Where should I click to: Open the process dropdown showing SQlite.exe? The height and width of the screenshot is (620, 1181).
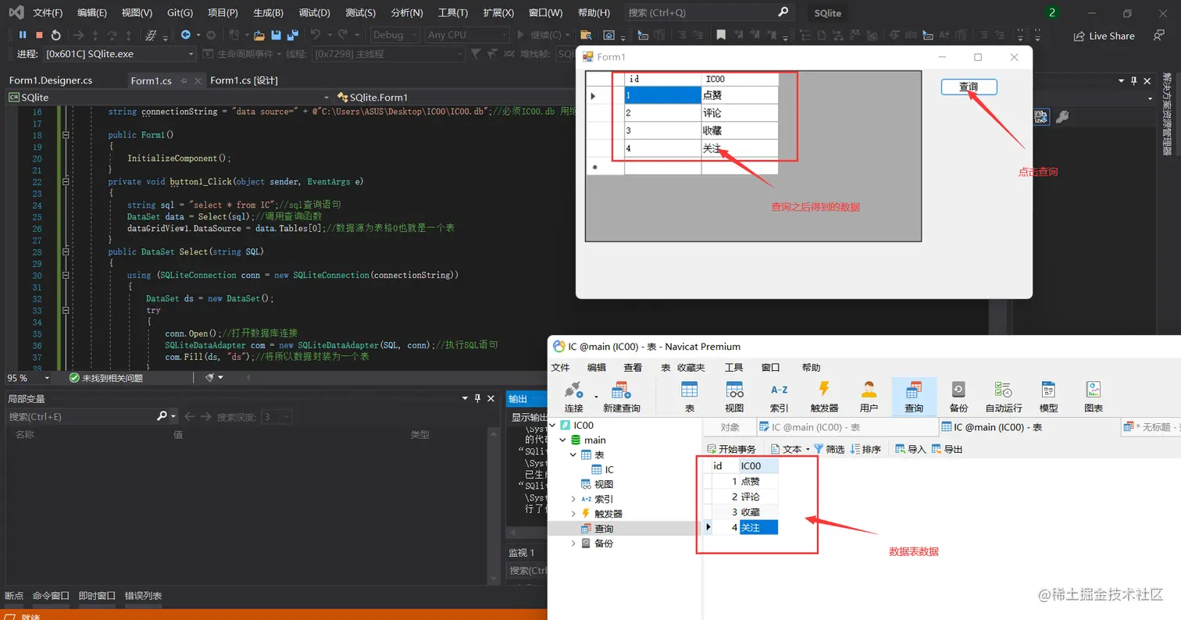[119, 54]
